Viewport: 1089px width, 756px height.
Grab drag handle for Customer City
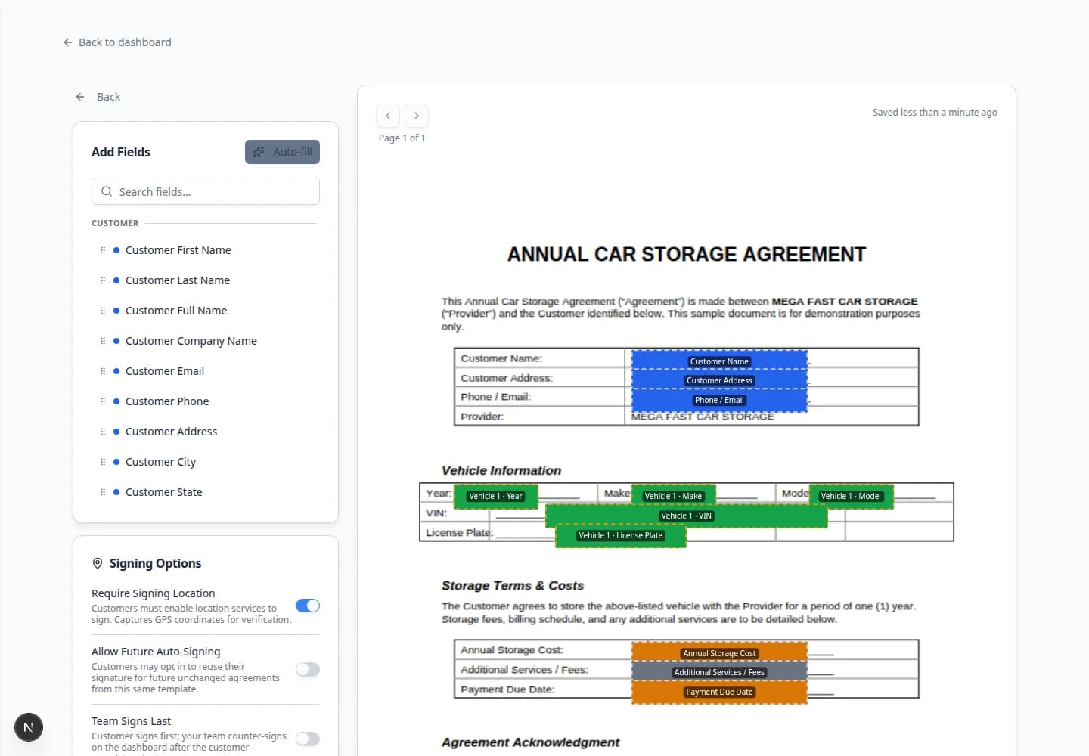point(103,462)
